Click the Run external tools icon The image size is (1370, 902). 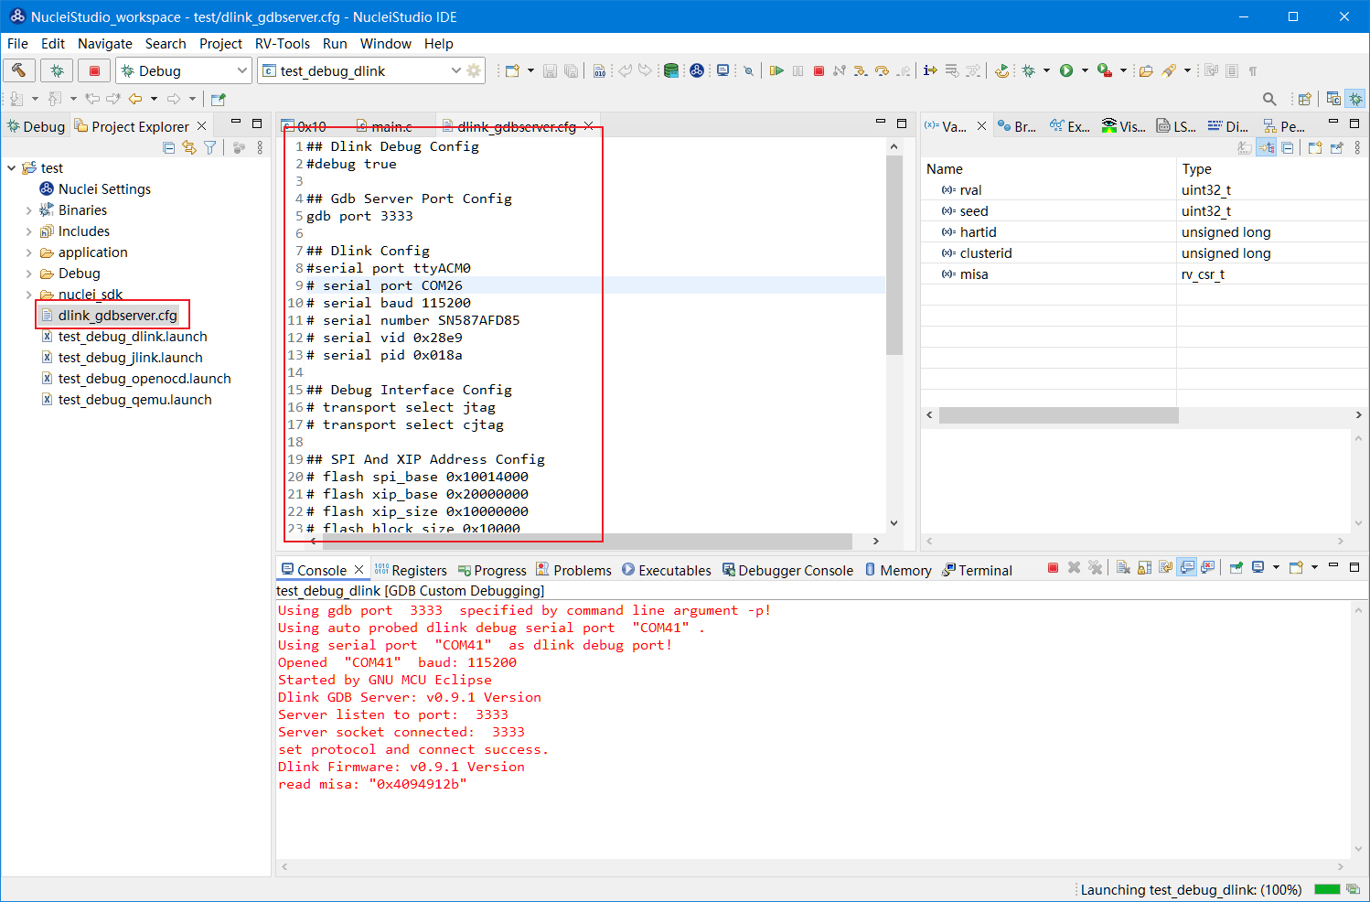[1105, 70]
